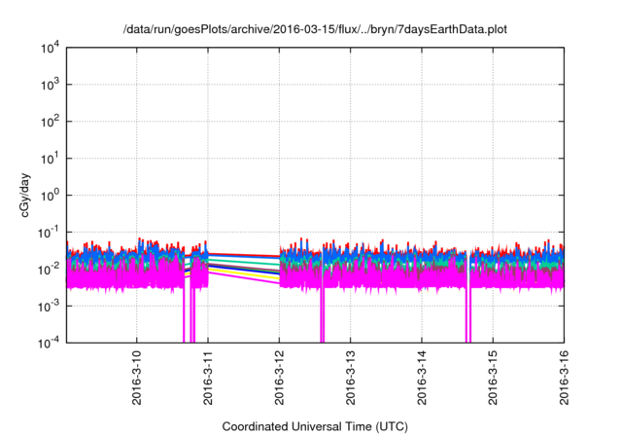Click the 10^-4 y-axis tick label
Image resolution: width=622 pixels, height=436 pixels.
50,343
